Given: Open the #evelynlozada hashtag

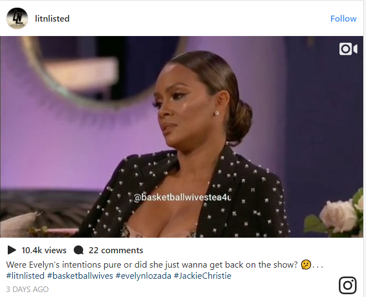Looking at the screenshot, I should coord(144,276).
